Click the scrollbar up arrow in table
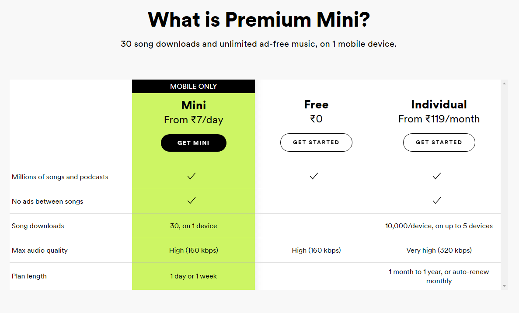Screen dimensions: 519x313 [504, 83]
